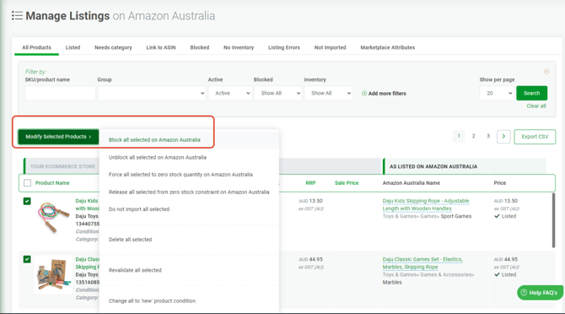Expand the Active filter dropdown
Image resolution: width=565 pixels, height=314 pixels.
click(230, 93)
